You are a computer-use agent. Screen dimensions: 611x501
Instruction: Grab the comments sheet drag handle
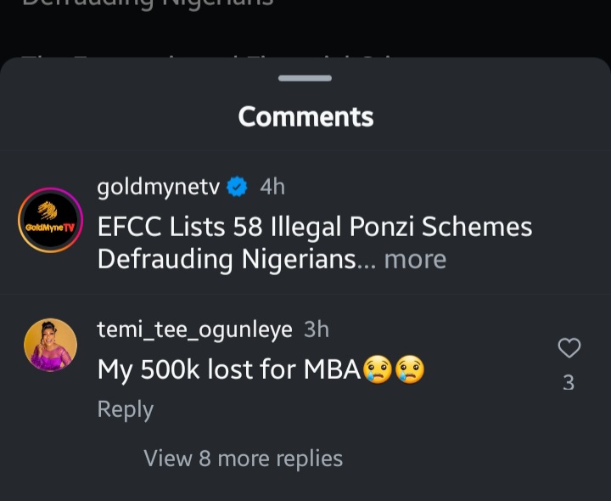305,78
